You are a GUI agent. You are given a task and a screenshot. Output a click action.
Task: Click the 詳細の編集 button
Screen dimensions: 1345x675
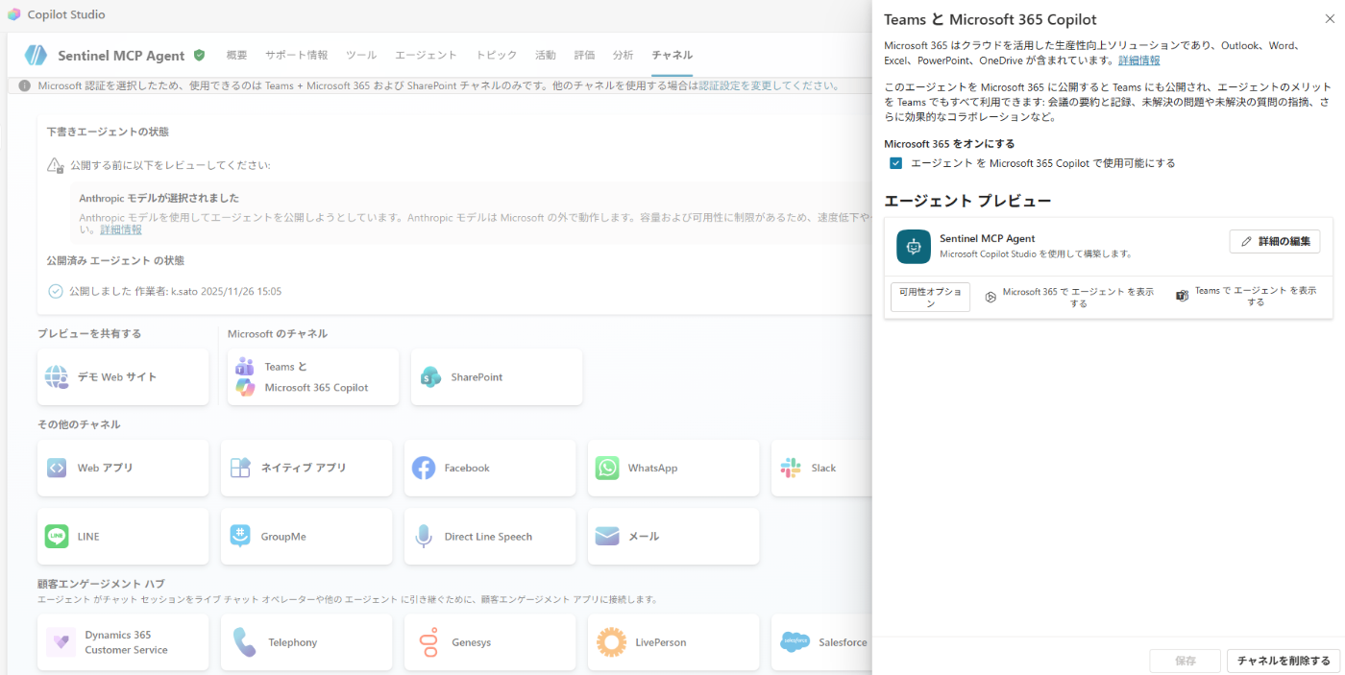(x=1275, y=241)
